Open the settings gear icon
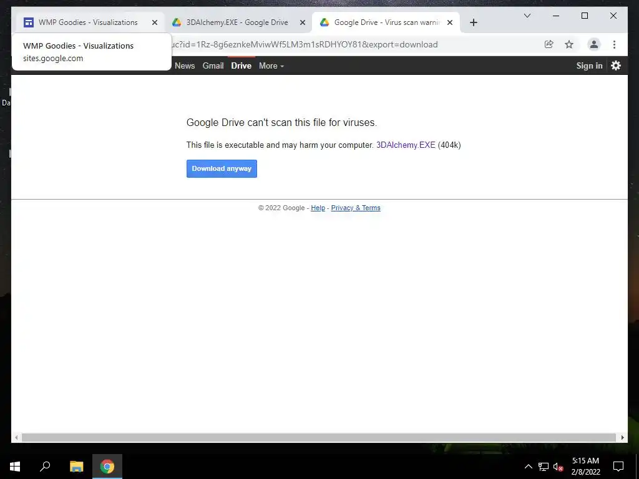 (616, 65)
